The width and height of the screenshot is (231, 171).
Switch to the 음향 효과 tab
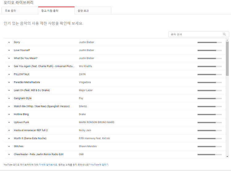click(x=93, y=10)
